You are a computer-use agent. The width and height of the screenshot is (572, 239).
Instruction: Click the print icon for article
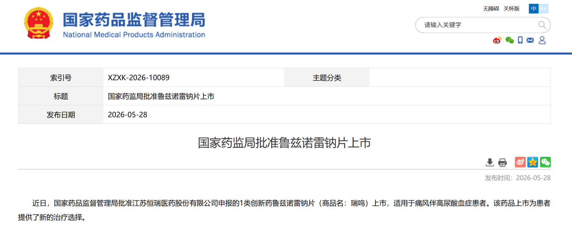pyautogui.click(x=503, y=163)
